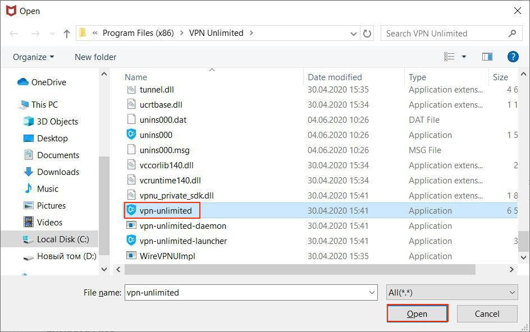Select the unins000 application shield icon
The height and width of the screenshot is (332, 530).
[x=131, y=135]
